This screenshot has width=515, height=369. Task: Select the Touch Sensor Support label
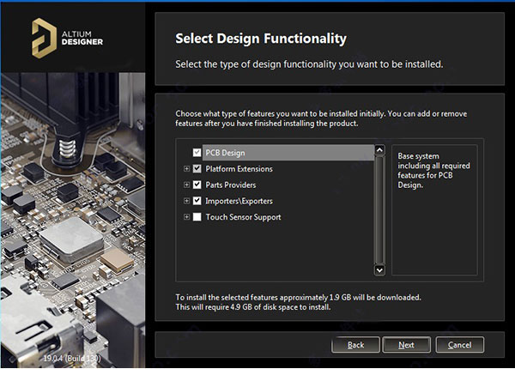[x=243, y=217]
